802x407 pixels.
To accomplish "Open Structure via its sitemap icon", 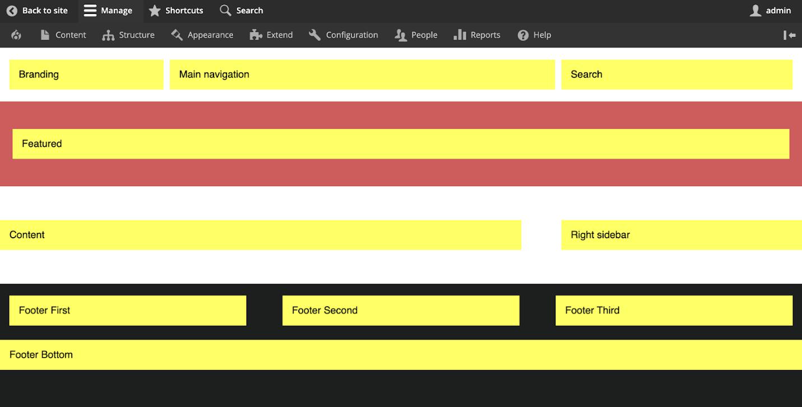I will (x=108, y=35).
